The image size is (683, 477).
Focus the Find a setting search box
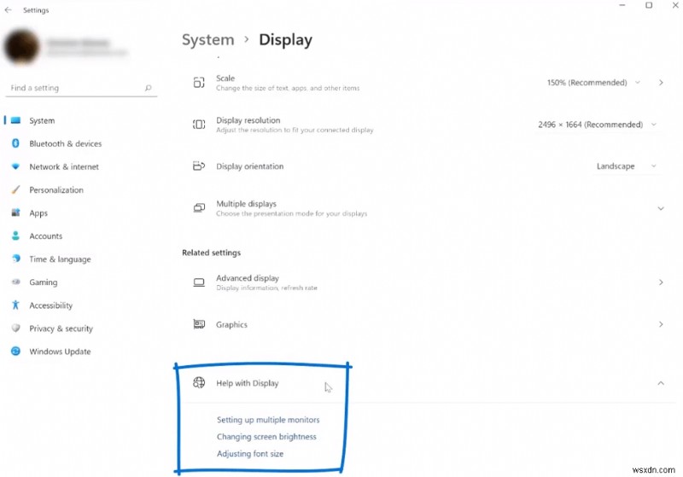(x=81, y=88)
